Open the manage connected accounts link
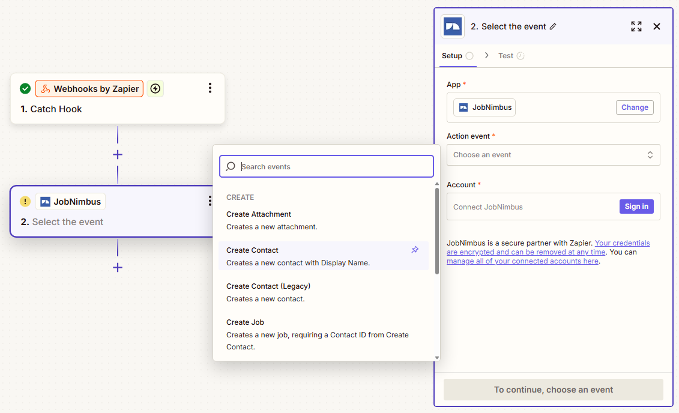The width and height of the screenshot is (679, 413). [x=522, y=261]
